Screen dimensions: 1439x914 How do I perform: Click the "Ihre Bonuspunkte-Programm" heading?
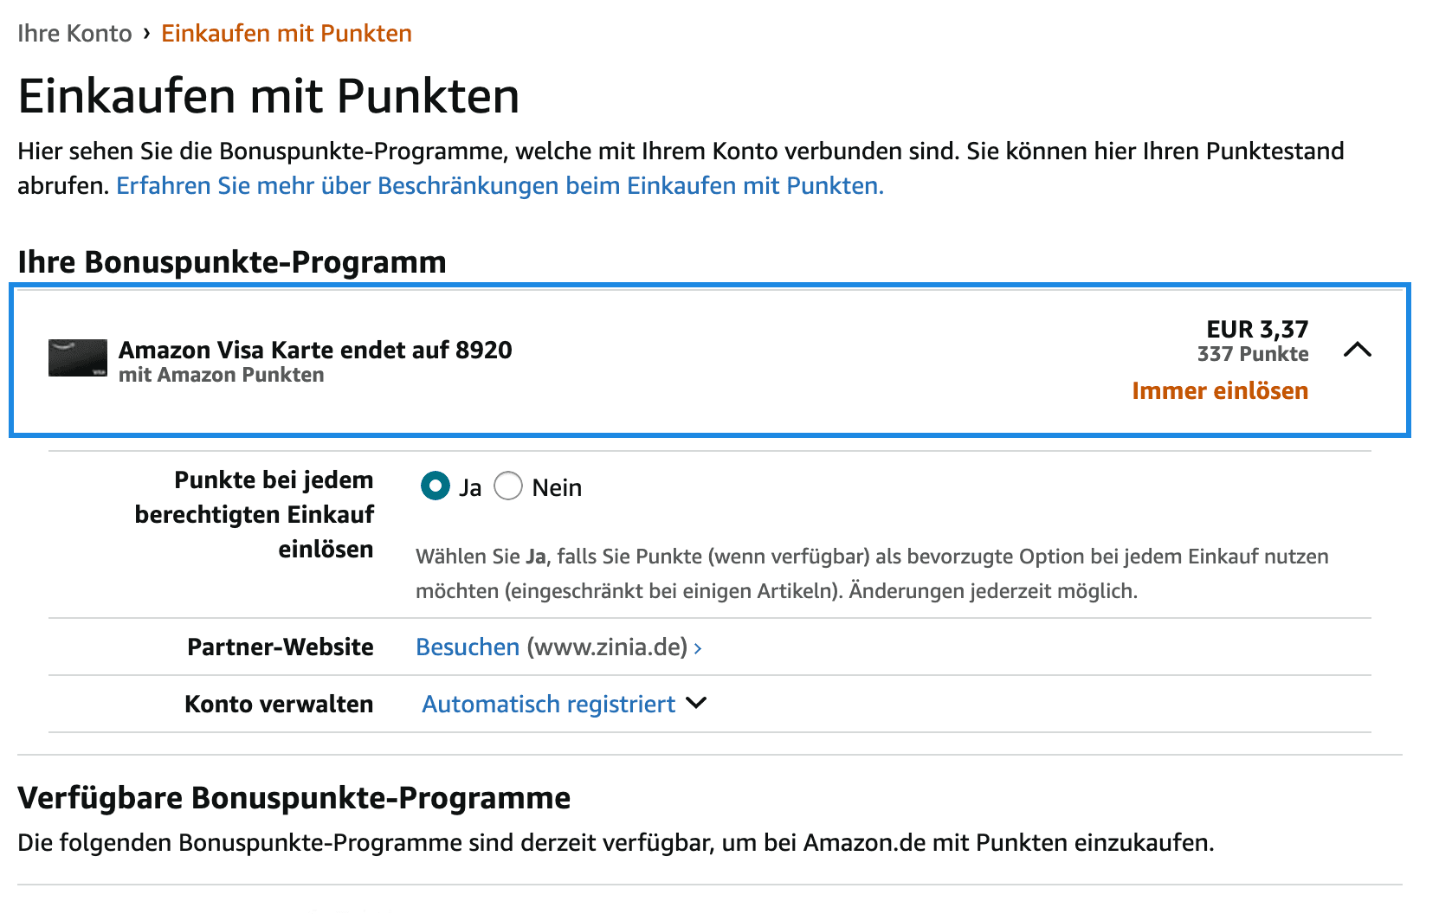coord(232,262)
